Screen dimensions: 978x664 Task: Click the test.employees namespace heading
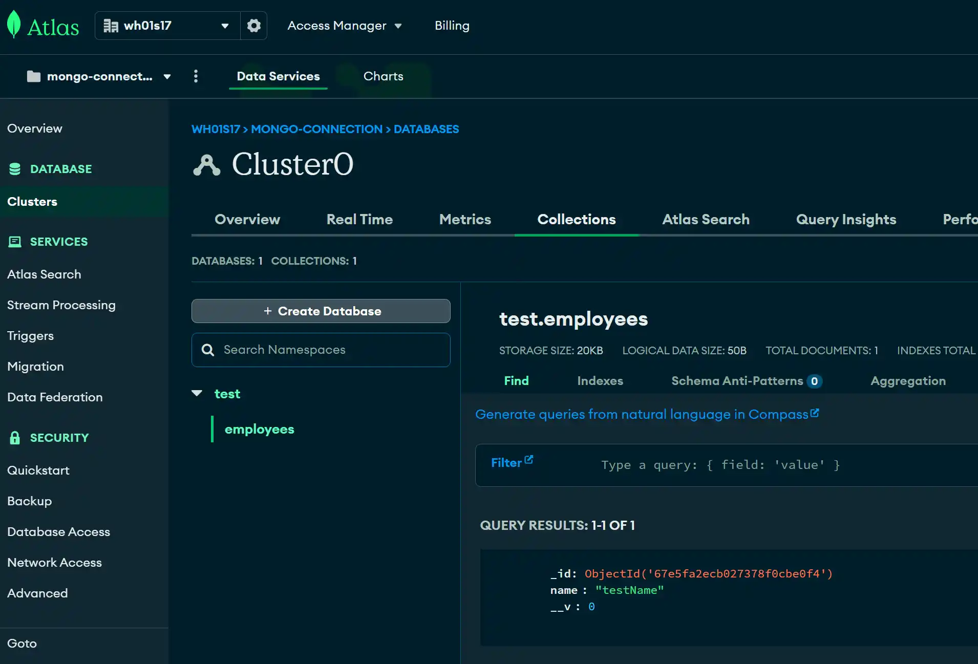pyautogui.click(x=573, y=319)
